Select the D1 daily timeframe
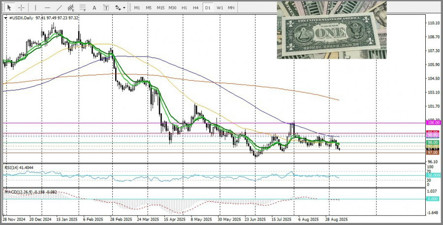 [208, 8]
